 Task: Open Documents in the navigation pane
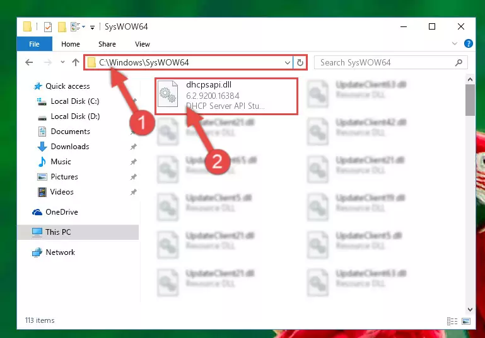point(70,132)
